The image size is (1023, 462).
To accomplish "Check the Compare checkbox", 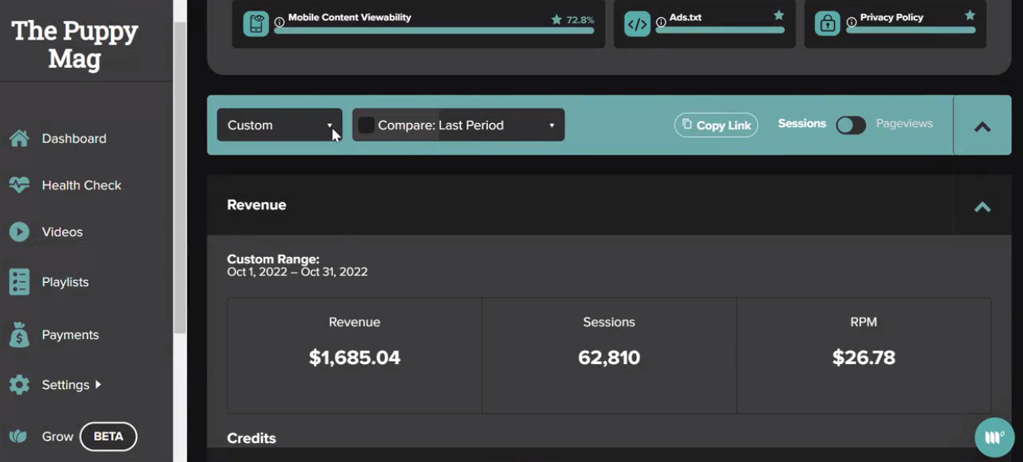I will [x=366, y=125].
